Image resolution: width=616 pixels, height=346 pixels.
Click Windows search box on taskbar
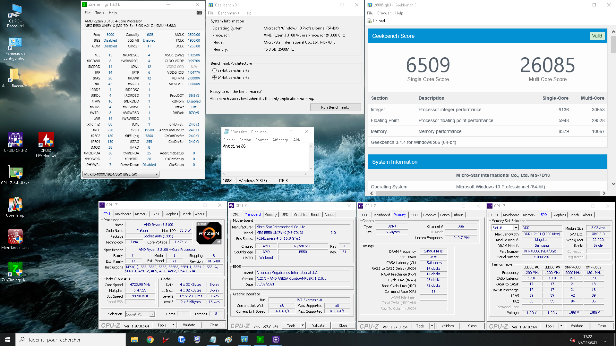(71, 340)
